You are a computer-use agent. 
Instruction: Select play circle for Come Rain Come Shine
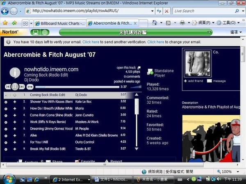tap(6, 116)
